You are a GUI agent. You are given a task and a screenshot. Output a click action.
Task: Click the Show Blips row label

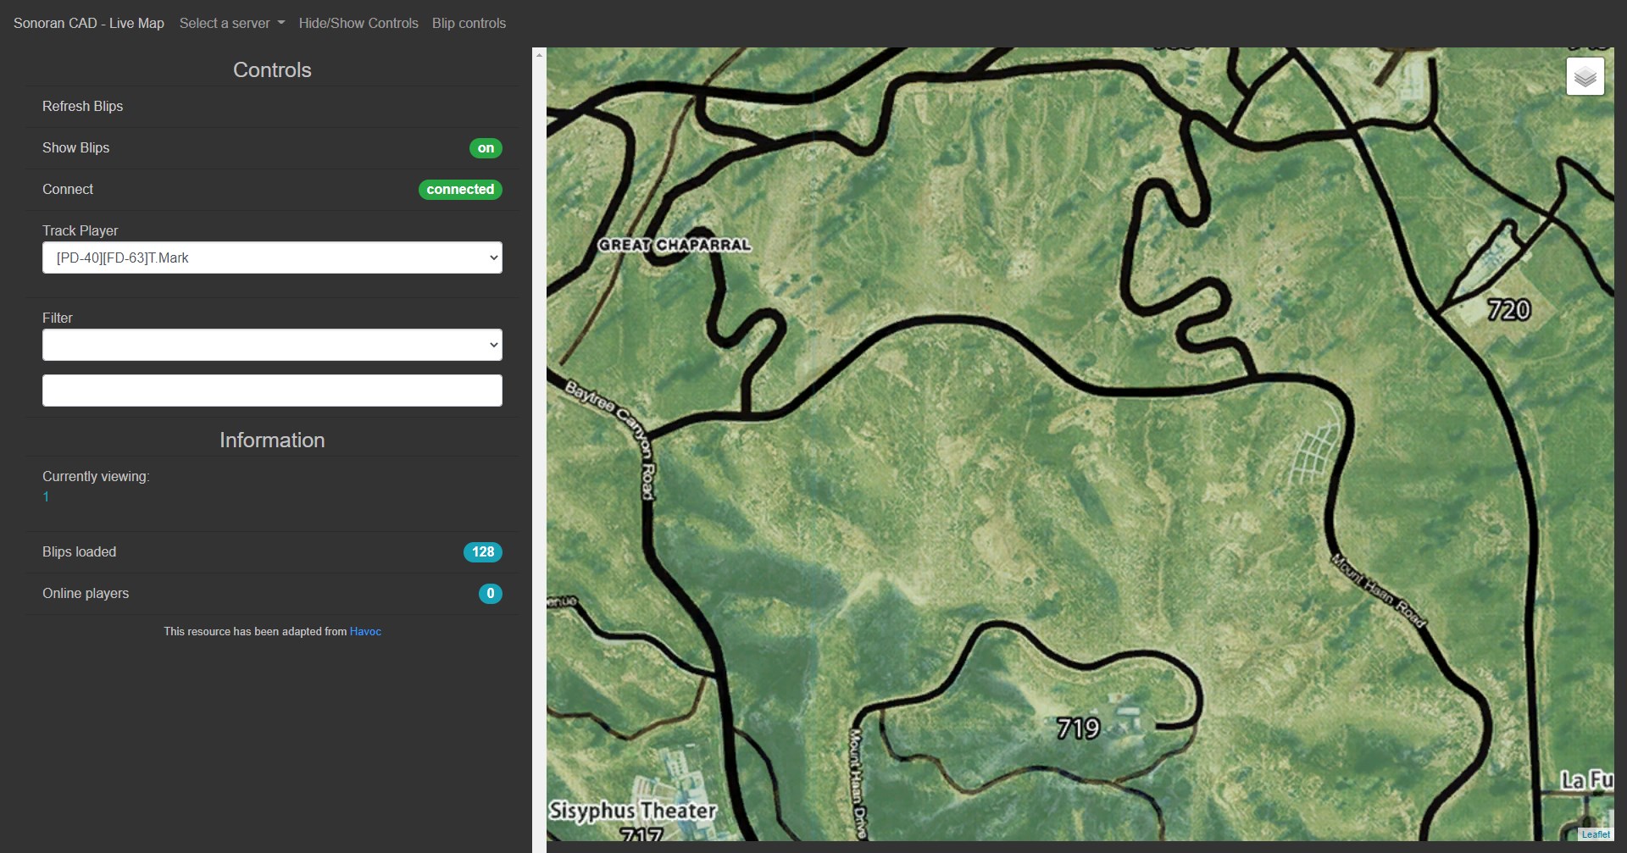76,147
